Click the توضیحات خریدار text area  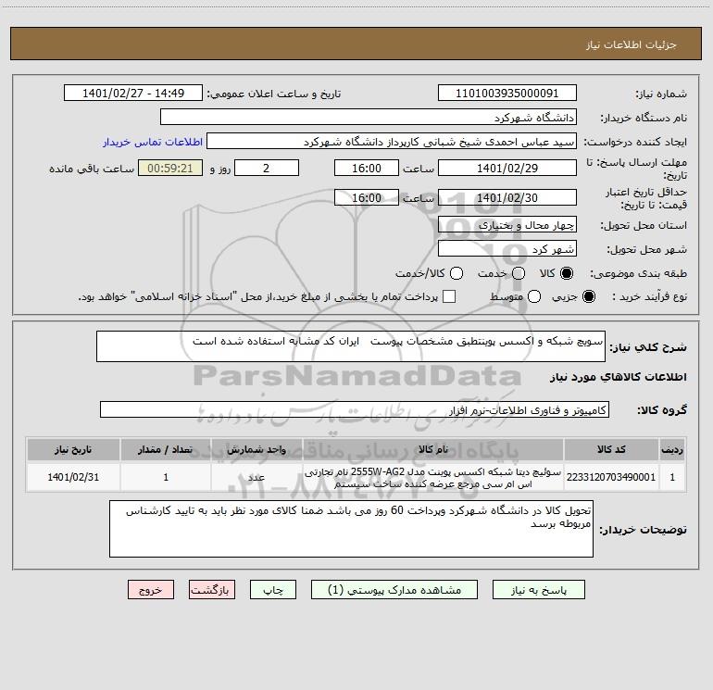point(351,529)
